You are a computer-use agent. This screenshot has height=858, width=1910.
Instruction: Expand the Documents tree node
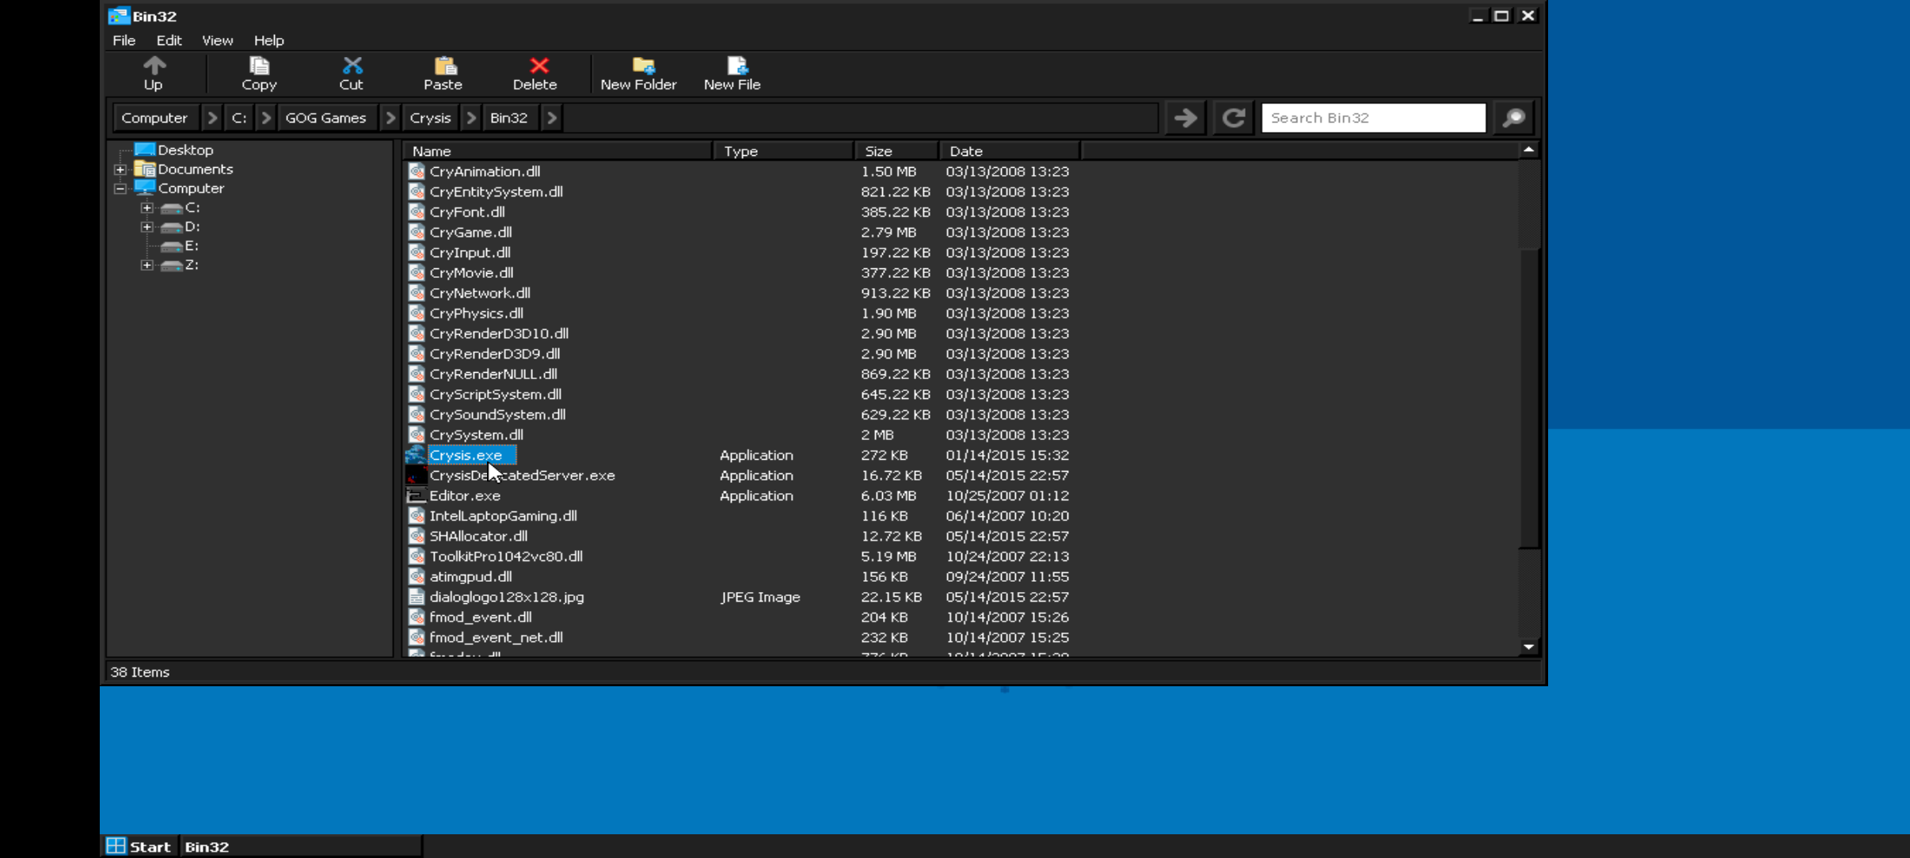click(120, 169)
